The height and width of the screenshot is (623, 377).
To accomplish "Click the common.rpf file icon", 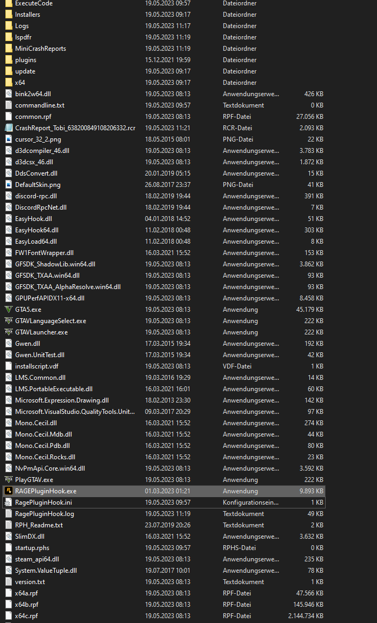I will pyautogui.click(x=9, y=117).
